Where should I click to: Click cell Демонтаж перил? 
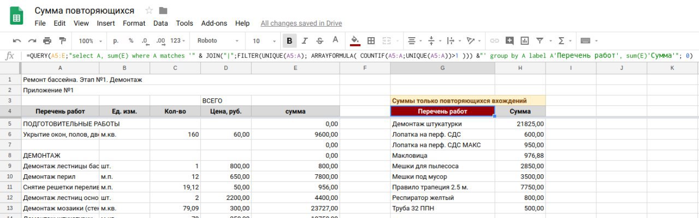click(60, 176)
